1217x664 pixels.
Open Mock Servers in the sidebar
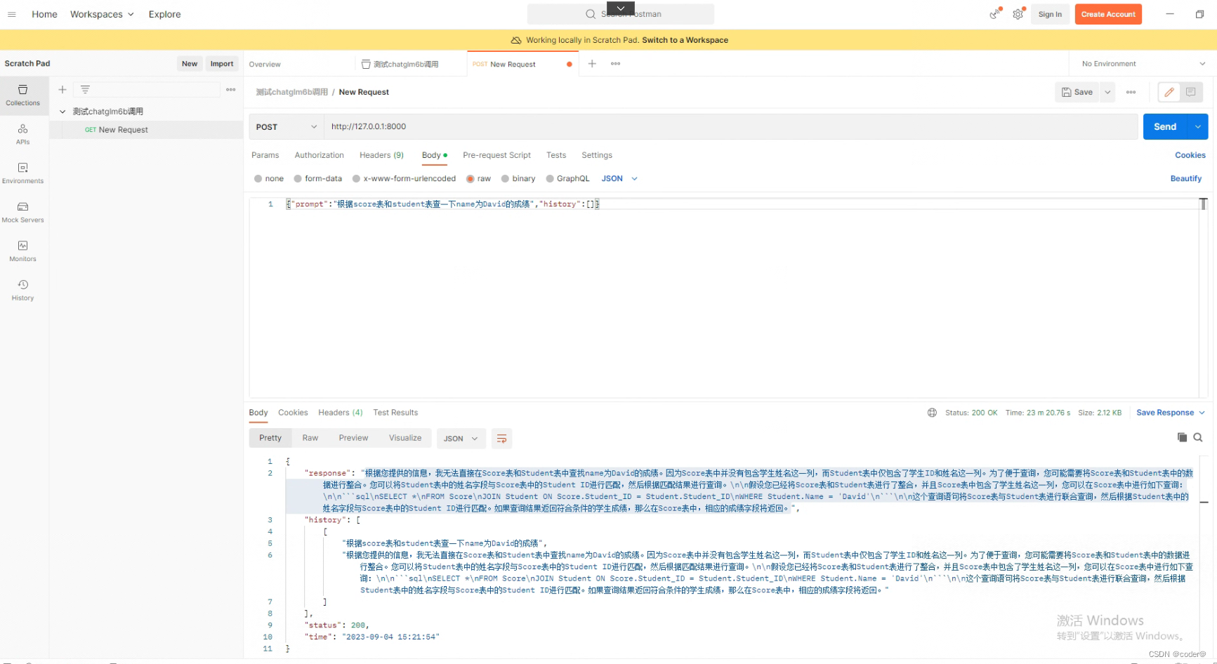(23, 212)
